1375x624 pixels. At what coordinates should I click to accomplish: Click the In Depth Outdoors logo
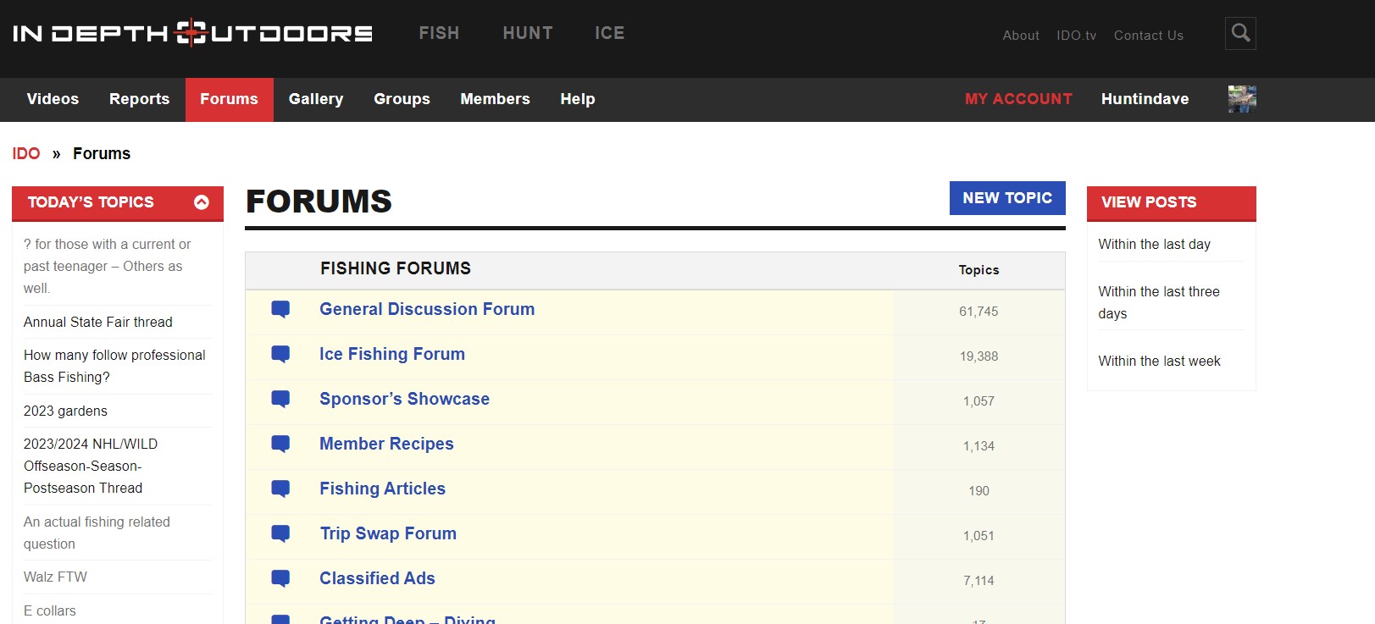point(192,33)
